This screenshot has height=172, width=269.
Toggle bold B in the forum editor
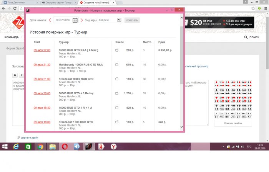(15, 75)
